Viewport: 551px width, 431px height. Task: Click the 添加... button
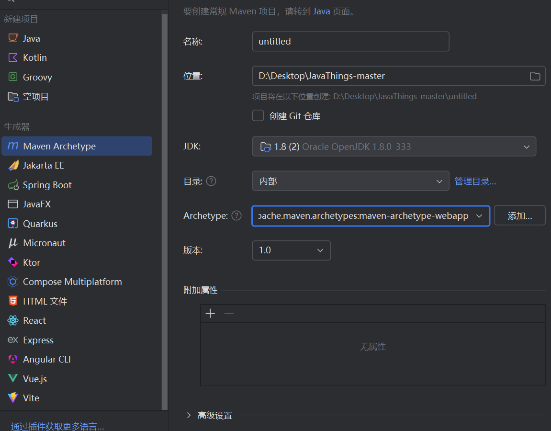[519, 215]
